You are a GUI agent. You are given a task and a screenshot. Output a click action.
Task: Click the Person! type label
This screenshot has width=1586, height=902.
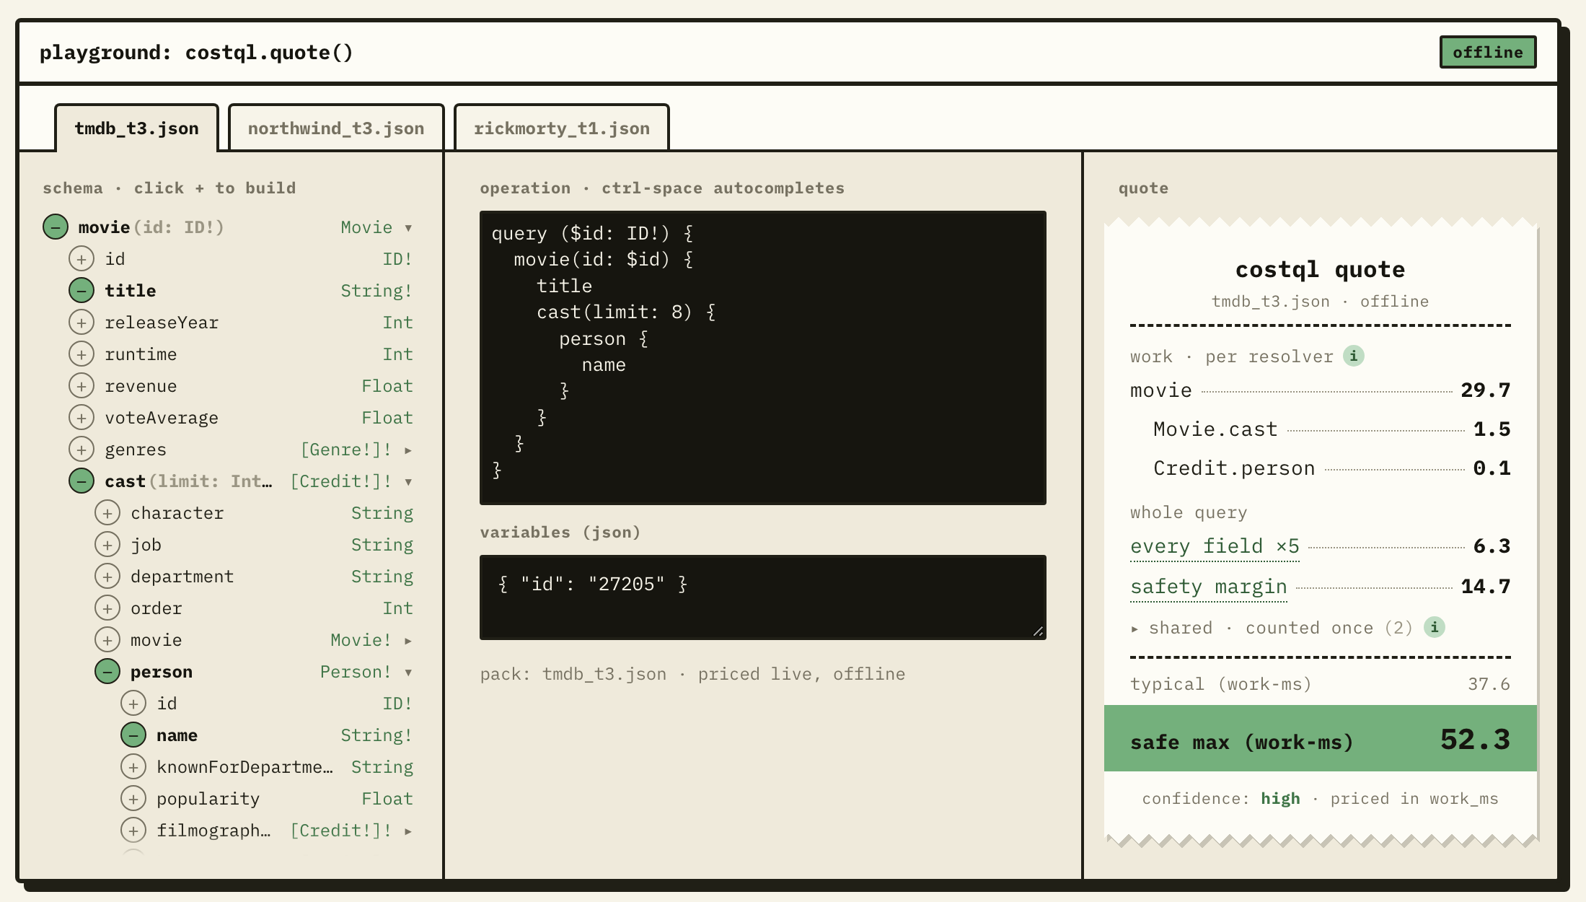pos(356,672)
